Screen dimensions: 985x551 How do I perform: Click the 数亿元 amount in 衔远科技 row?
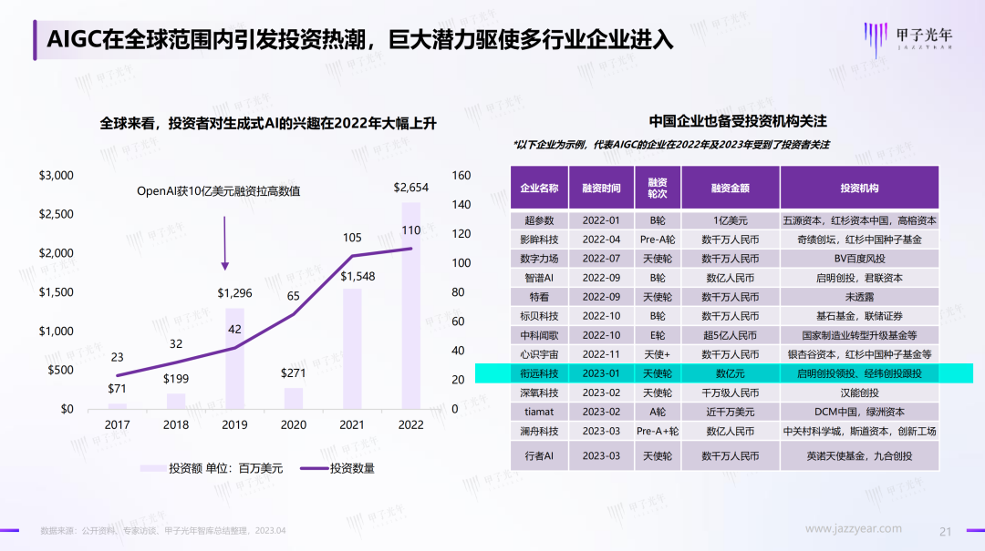(x=730, y=373)
